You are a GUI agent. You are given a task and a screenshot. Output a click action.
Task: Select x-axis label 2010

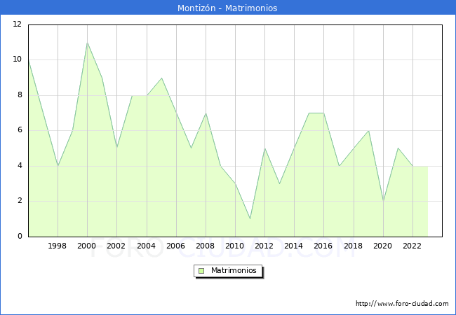coord(234,246)
